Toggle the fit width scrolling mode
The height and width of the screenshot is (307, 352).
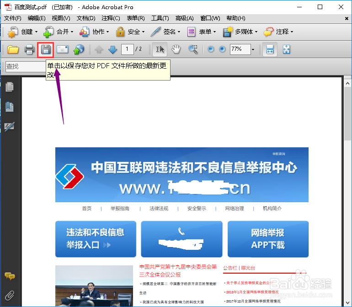270,49
